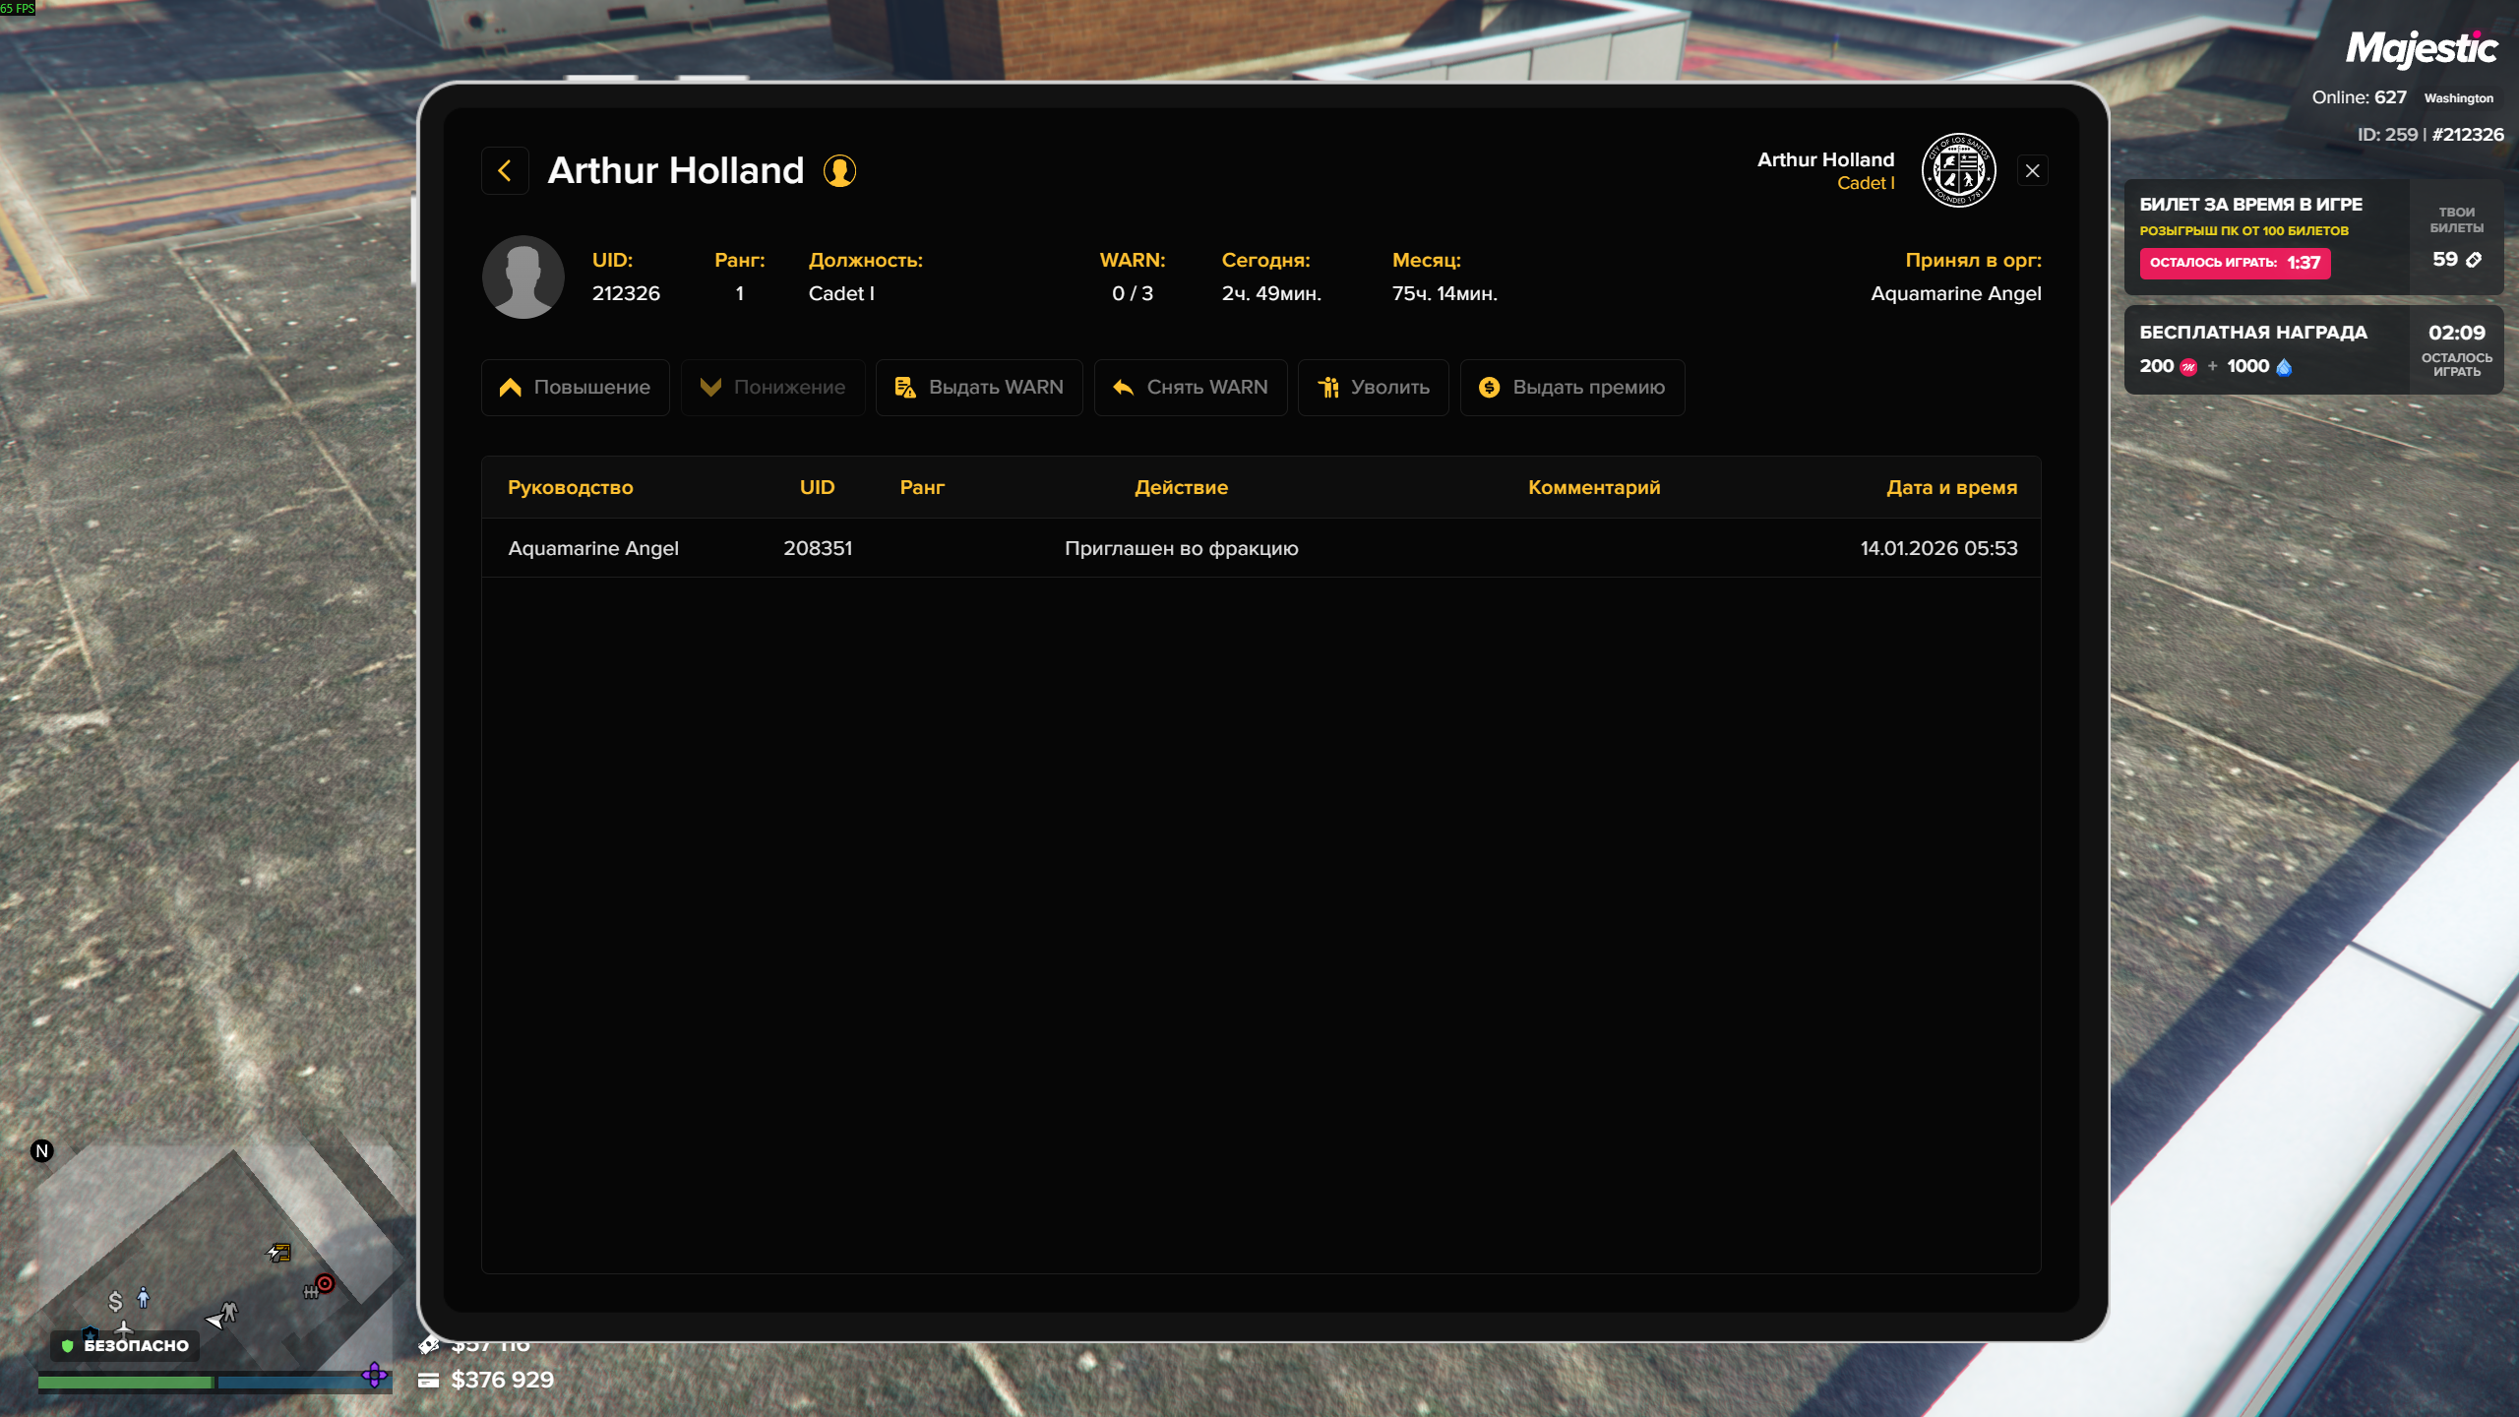Click the Снять WARN button
This screenshot has height=1417, width=2519.
pos(1191,388)
